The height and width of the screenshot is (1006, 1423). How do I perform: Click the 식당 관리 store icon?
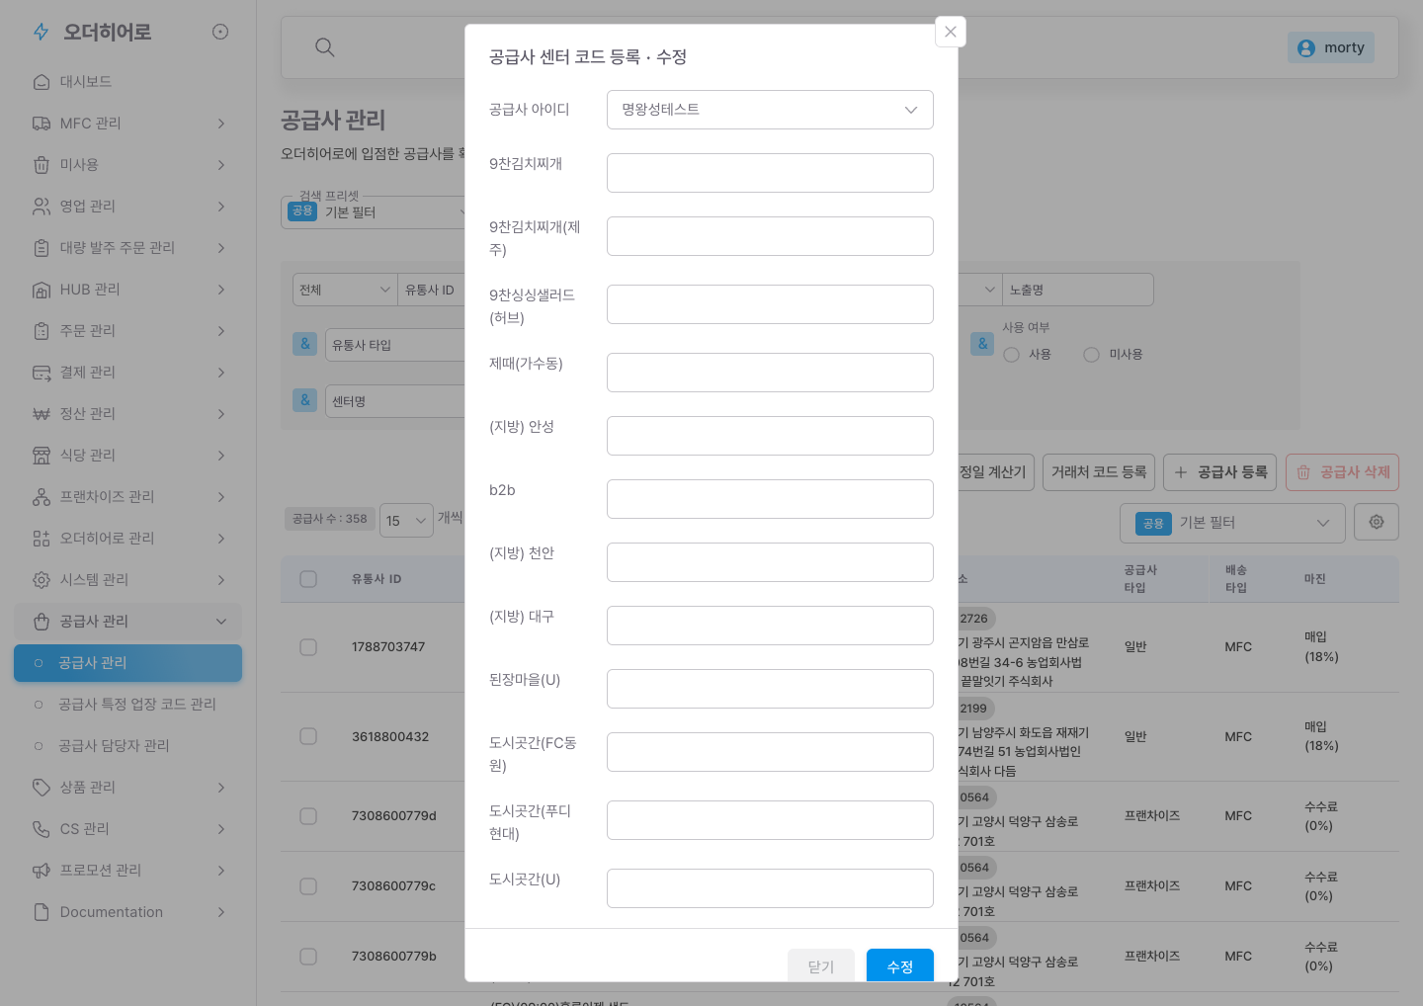[x=42, y=456]
